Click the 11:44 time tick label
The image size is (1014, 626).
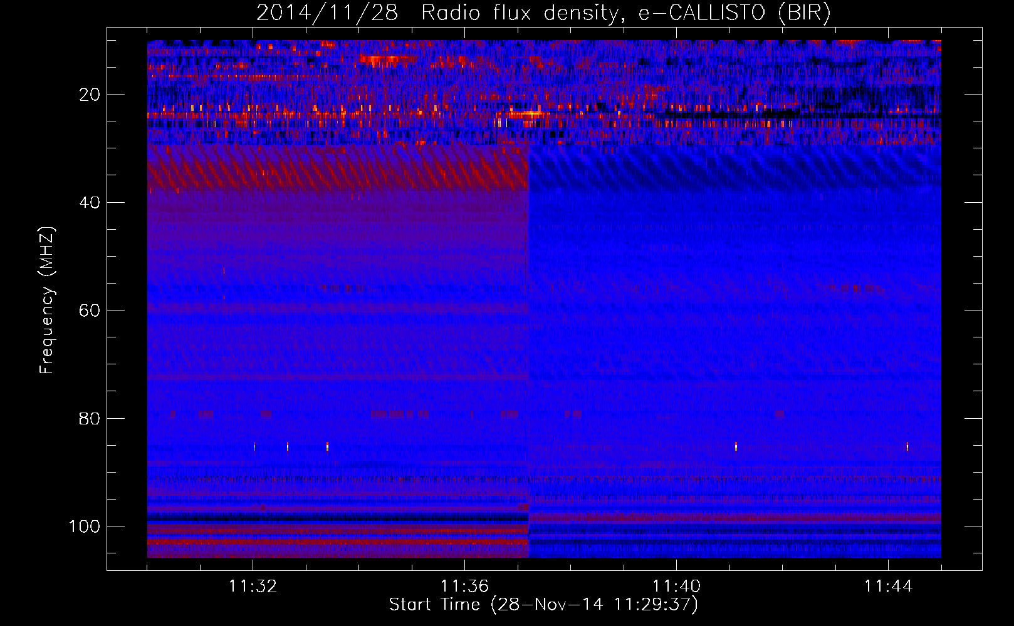[889, 587]
